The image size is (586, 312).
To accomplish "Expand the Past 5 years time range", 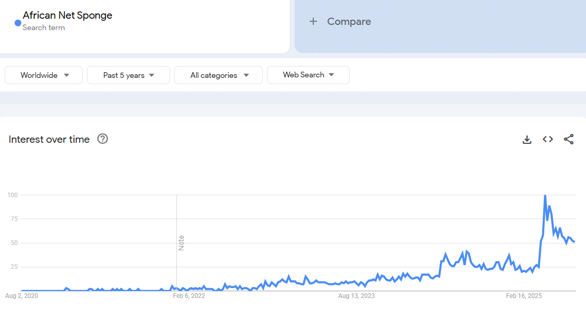I will click(129, 75).
